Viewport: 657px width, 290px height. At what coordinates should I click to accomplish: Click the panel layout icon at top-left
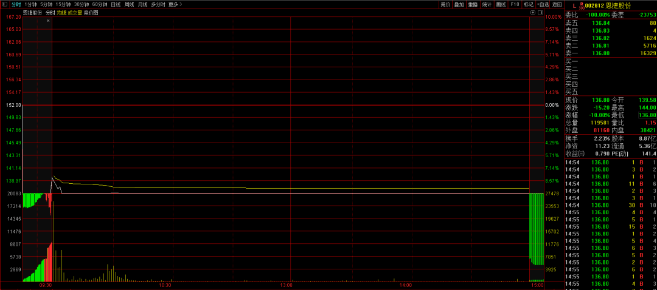coord(5,4)
